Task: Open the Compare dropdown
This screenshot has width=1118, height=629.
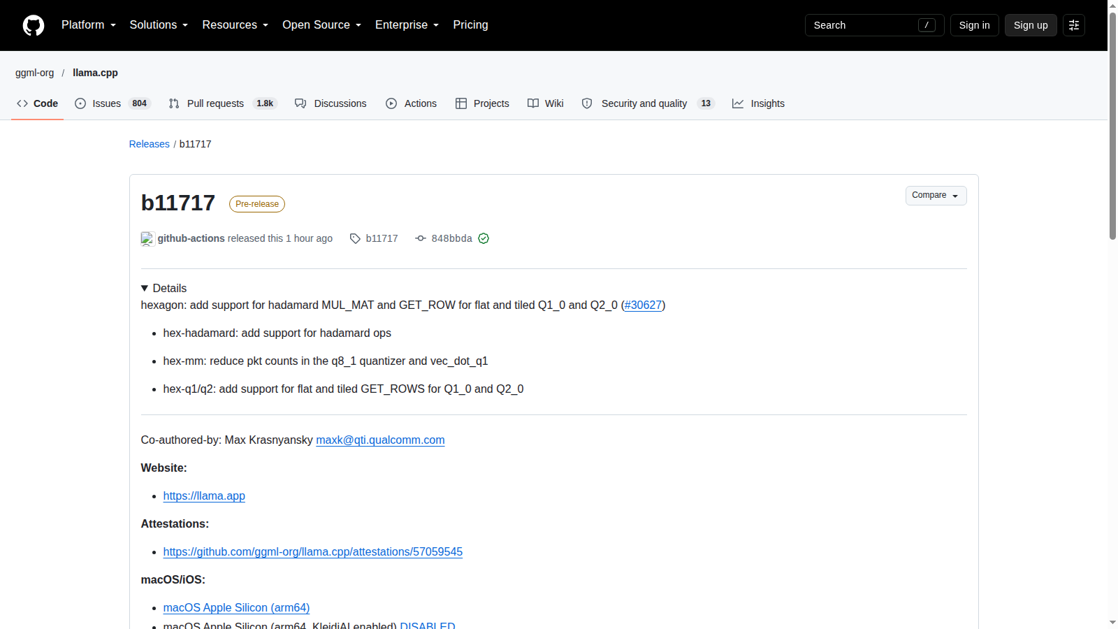Action: 936,196
